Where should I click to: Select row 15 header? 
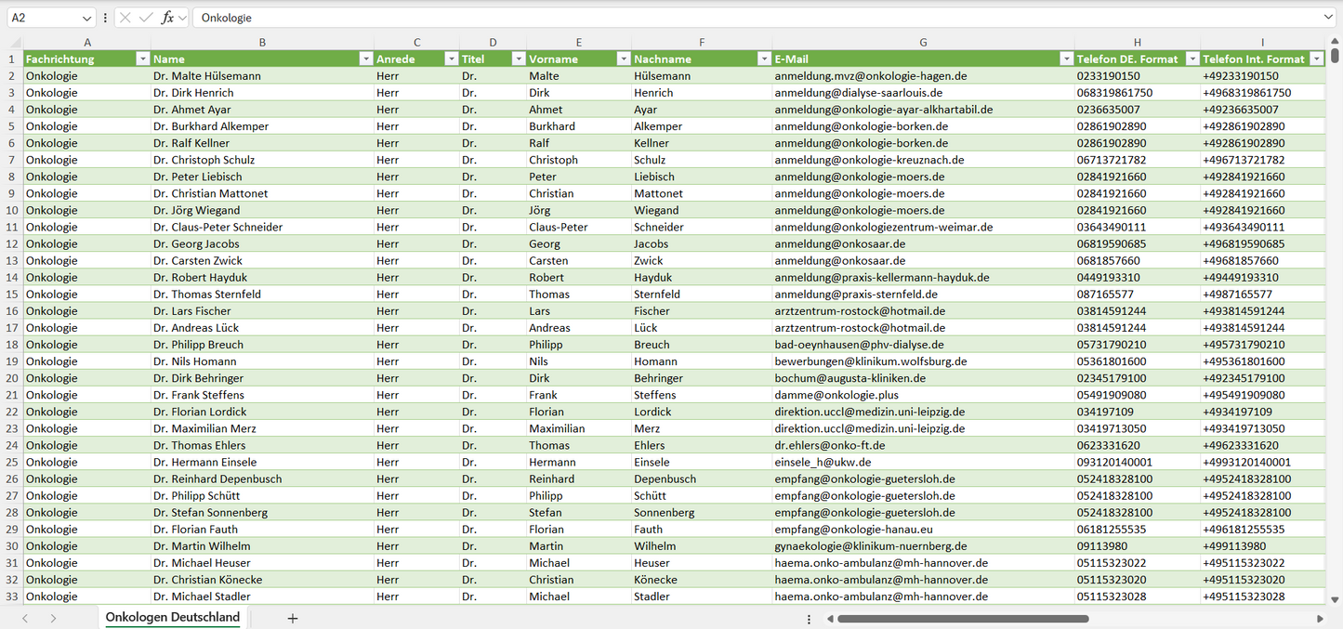[x=11, y=294]
